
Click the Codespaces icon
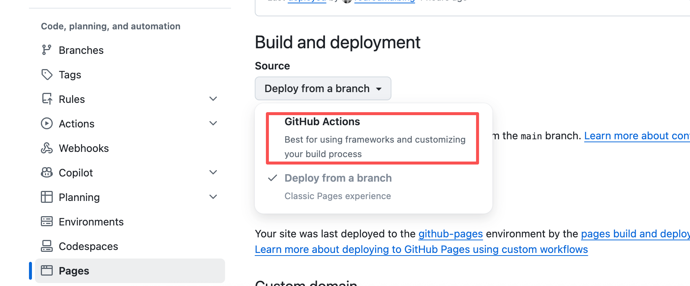click(x=47, y=246)
